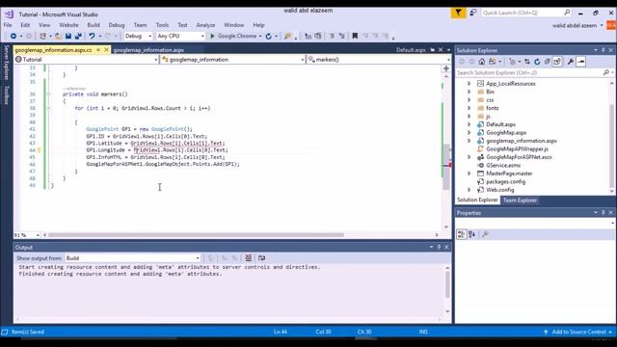Image resolution: width=617 pixels, height=347 pixels.
Task: Select GoogleMapAPIWrapper.js in Solution Explorer
Action: coord(517,149)
